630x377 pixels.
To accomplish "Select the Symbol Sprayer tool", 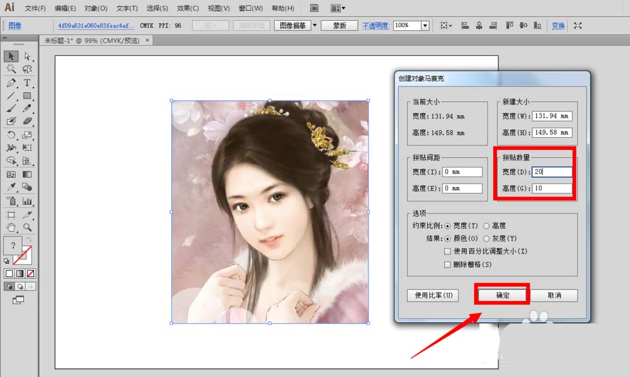I will tap(11, 201).
